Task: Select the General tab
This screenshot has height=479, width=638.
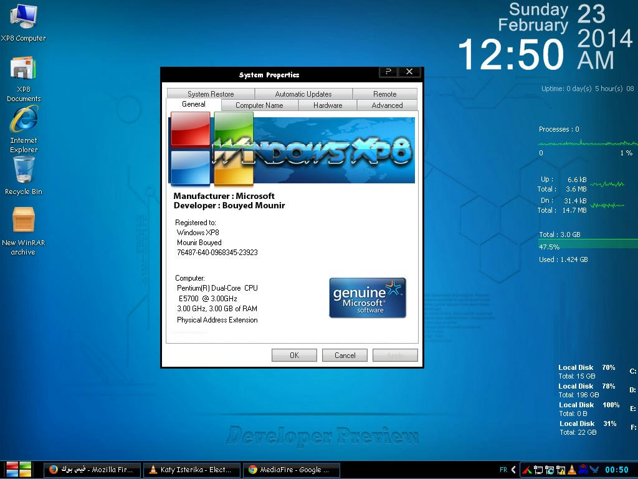Action: pos(194,104)
